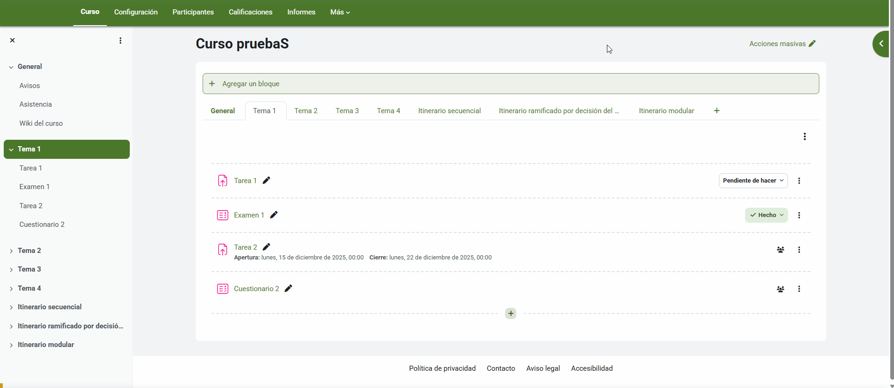Open the Cuestionario 2 activity link
Screen dimensions: 894x388
coord(256,289)
